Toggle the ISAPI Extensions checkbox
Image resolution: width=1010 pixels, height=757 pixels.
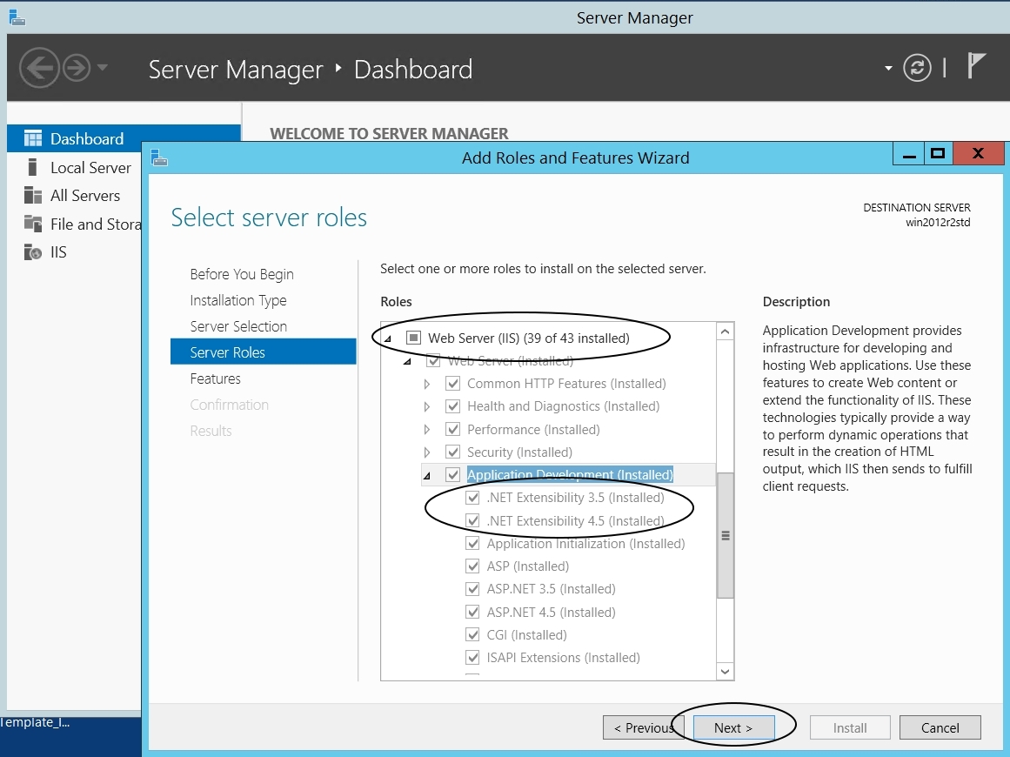(x=472, y=657)
